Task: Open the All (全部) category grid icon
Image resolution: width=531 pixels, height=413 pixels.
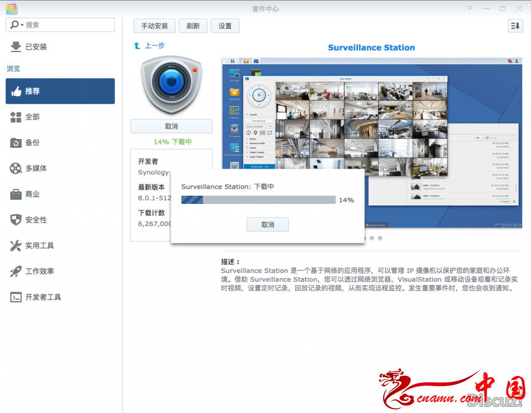Action: [x=16, y=117]
